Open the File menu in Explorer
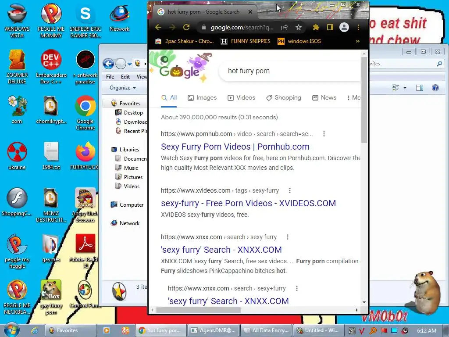This screenshot has height=337, width=449. [110, 76]
